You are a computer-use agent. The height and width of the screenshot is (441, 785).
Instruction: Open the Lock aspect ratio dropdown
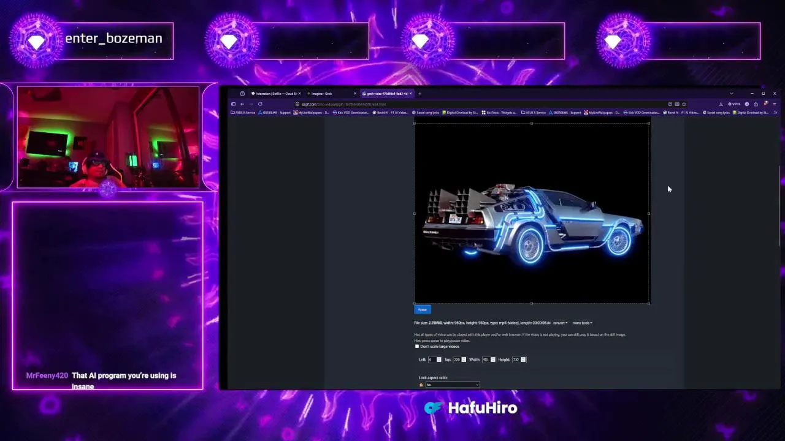453,385
